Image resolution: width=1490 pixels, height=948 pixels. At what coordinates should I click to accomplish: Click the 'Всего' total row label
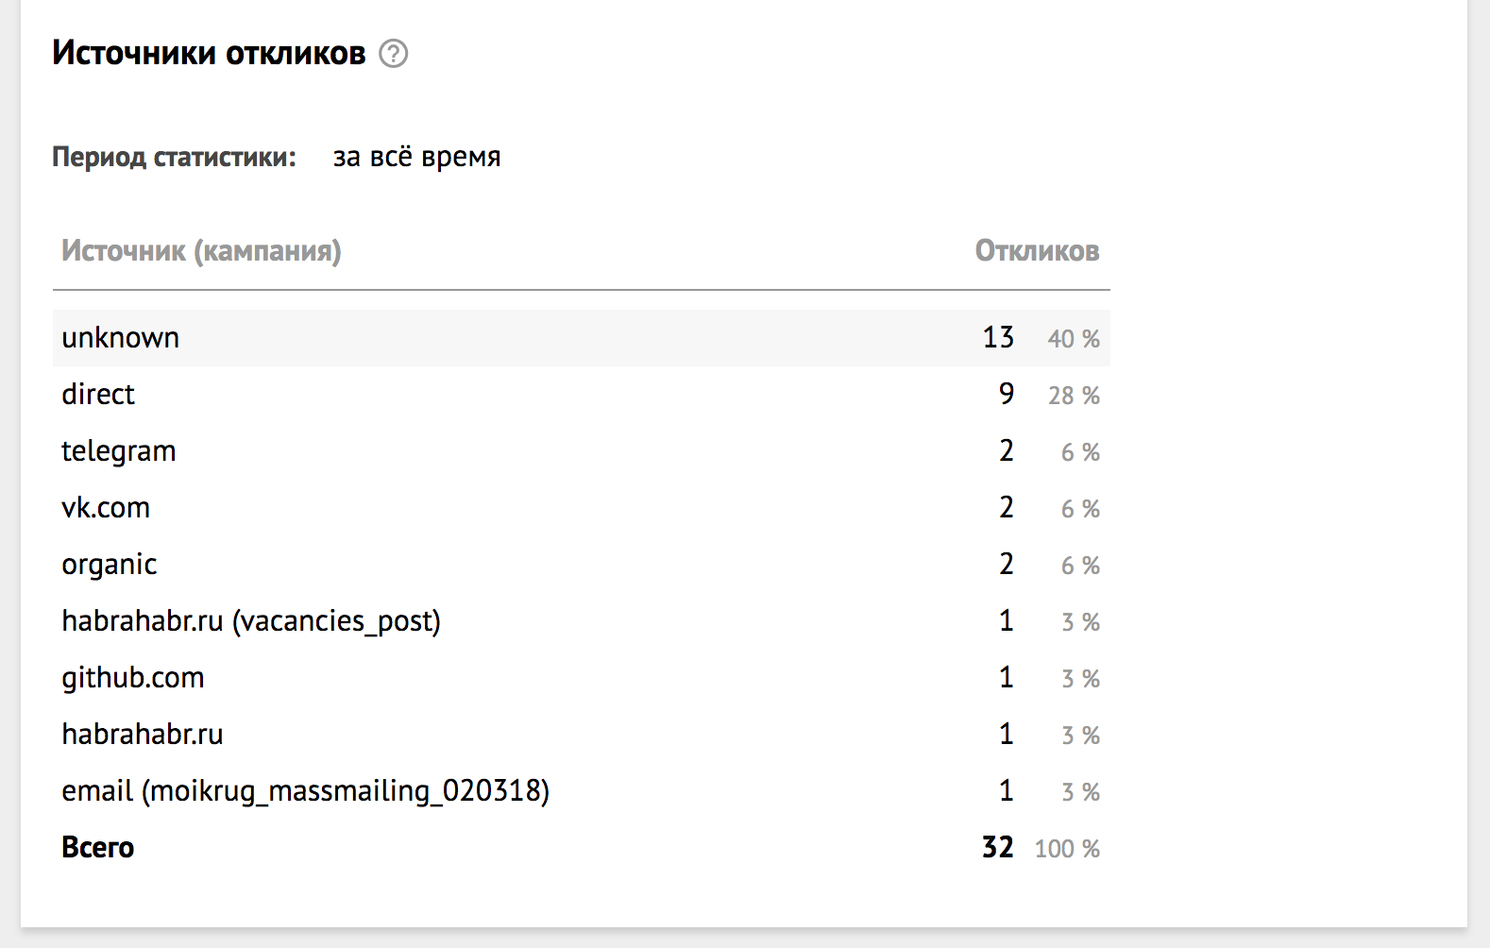click(98, 848)
